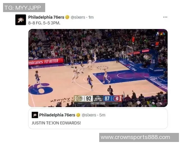Screen dimensions: 182x145
Task: Click the Celtics logo on scoreboard
Action: [80, 99]
